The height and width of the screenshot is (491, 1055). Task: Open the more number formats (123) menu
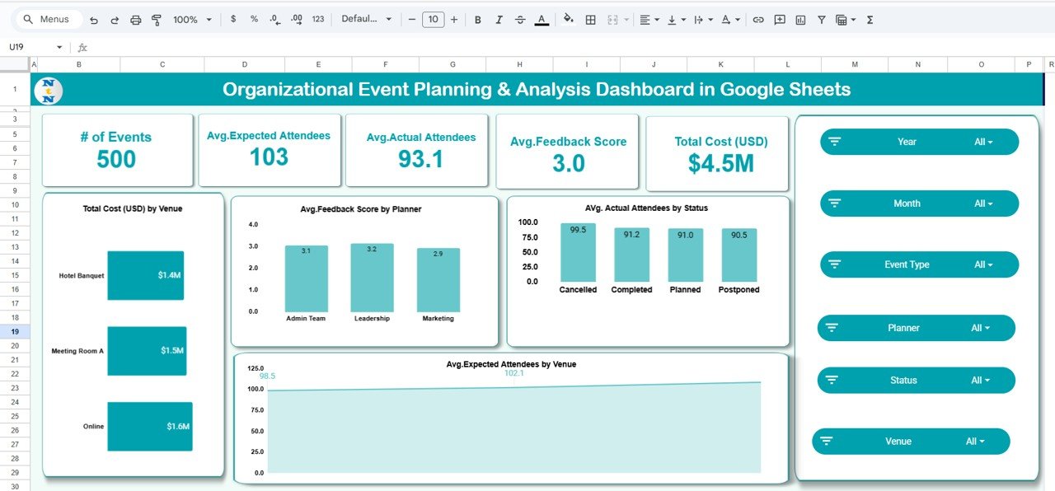click(319, 19)
